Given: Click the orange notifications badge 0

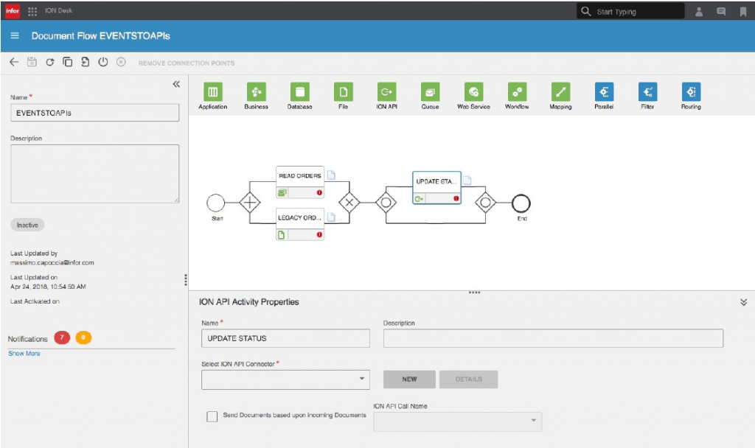Looking at the screenshot, I should (x=83, y=337).
